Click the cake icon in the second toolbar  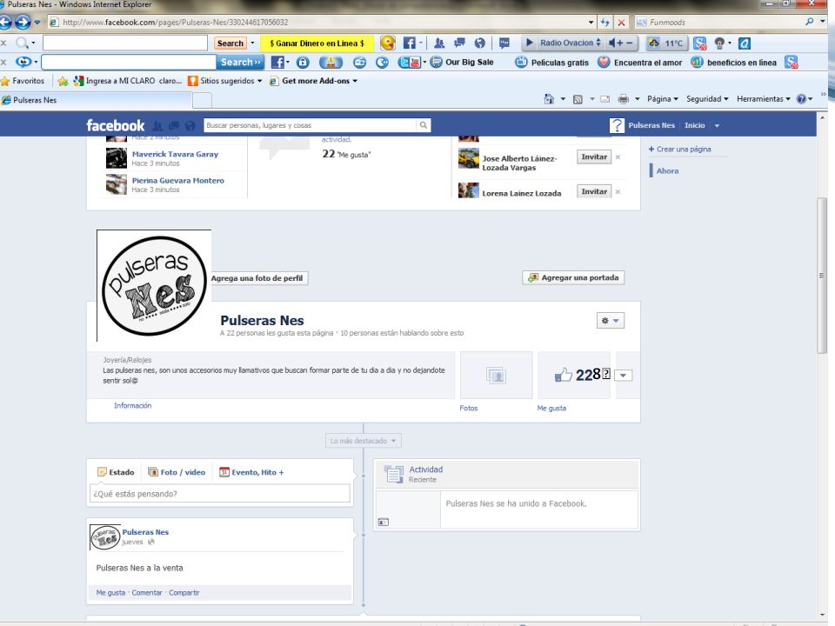[331, 63]
